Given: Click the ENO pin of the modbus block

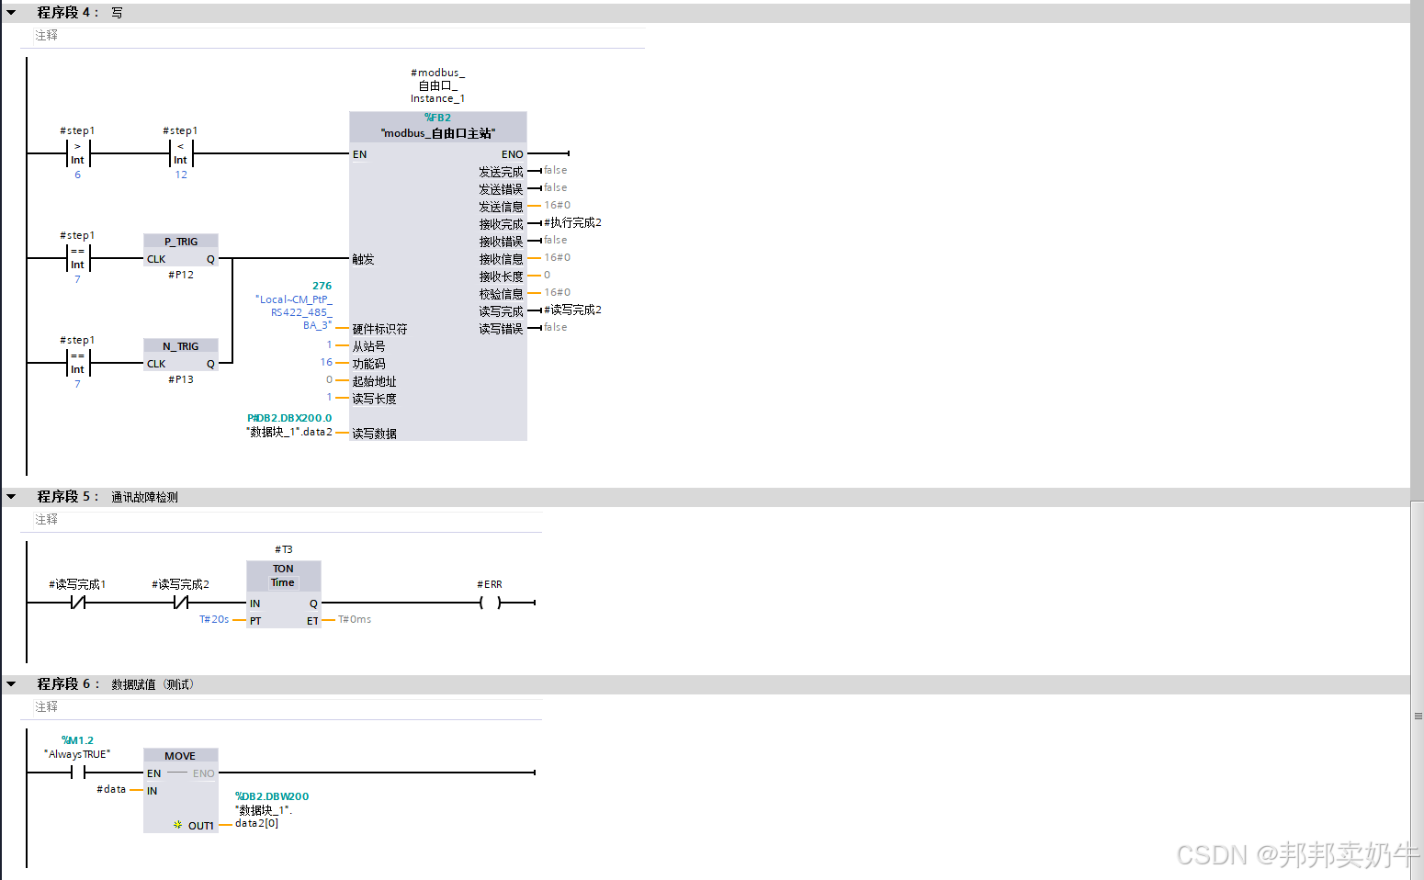Looking at the screenshot, I should (513, 154).
